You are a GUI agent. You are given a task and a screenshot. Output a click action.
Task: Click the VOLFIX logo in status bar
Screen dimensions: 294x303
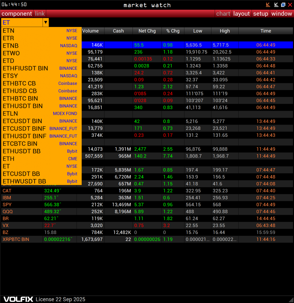(x=18, y=299)
